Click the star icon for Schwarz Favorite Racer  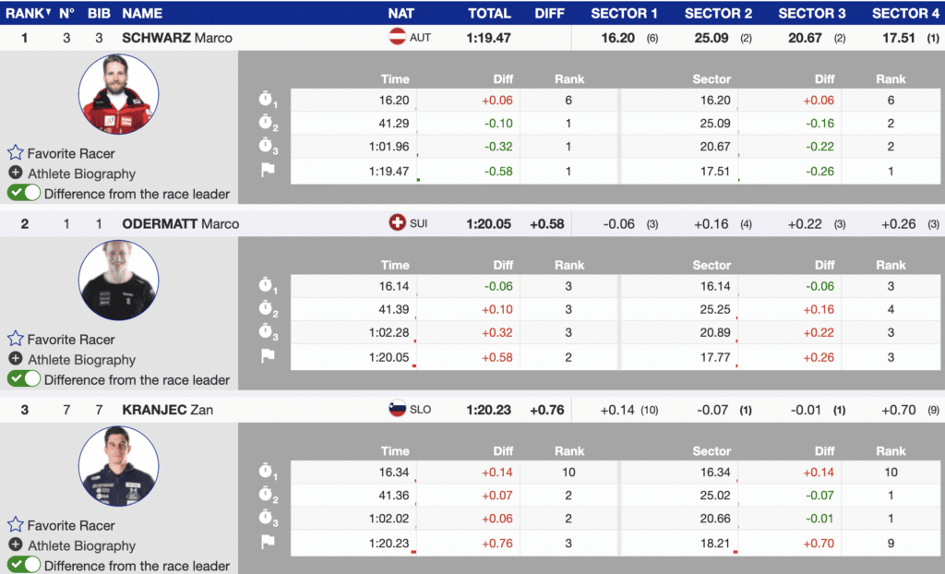click(16, 153)
